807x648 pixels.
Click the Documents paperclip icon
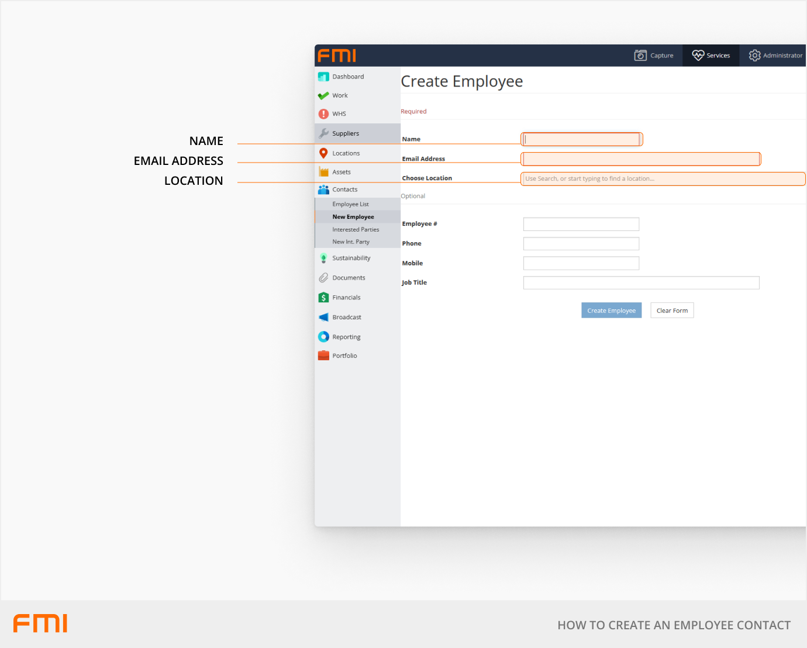[x=323, y=278]
